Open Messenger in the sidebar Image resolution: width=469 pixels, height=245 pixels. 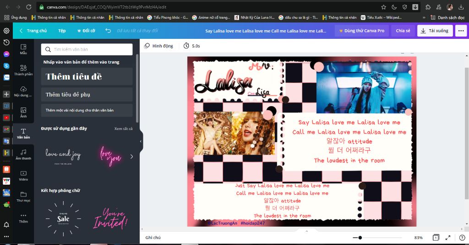click(6, 54)
